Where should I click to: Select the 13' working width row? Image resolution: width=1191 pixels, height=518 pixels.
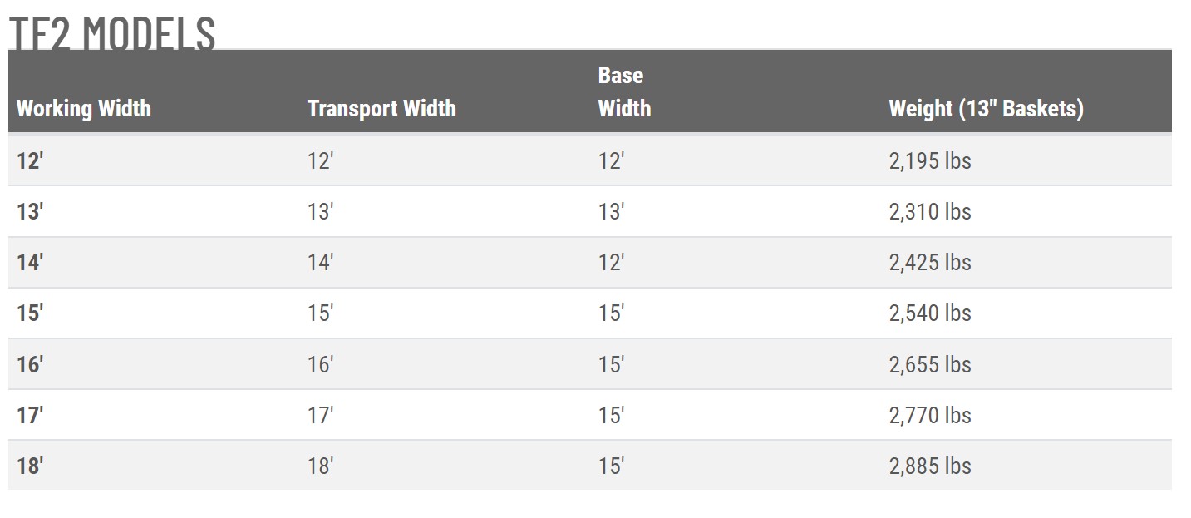[590, 211]
